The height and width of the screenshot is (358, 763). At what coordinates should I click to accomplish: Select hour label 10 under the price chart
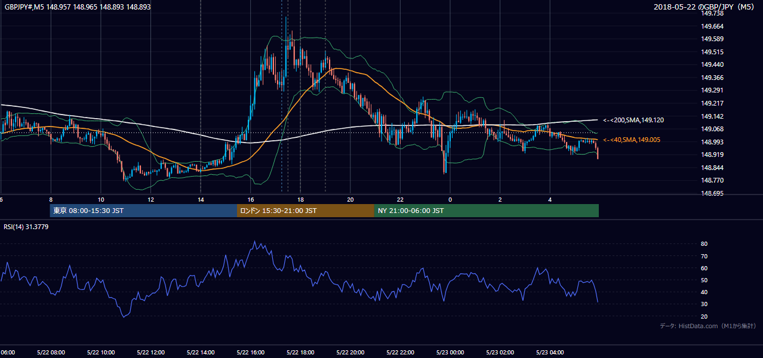(101, 199)
